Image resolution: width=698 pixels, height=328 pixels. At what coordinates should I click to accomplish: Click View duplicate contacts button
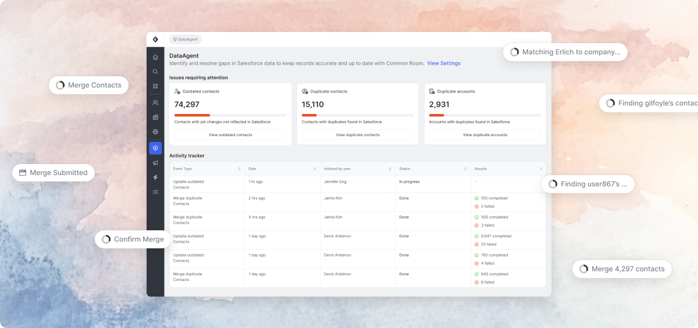click(x=358, y=135)
